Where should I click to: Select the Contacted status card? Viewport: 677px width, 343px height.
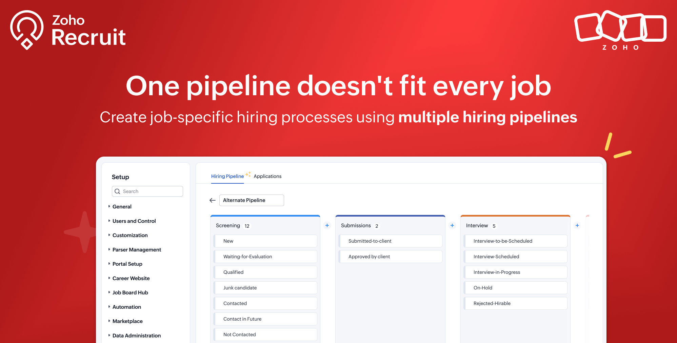[265, 303]
